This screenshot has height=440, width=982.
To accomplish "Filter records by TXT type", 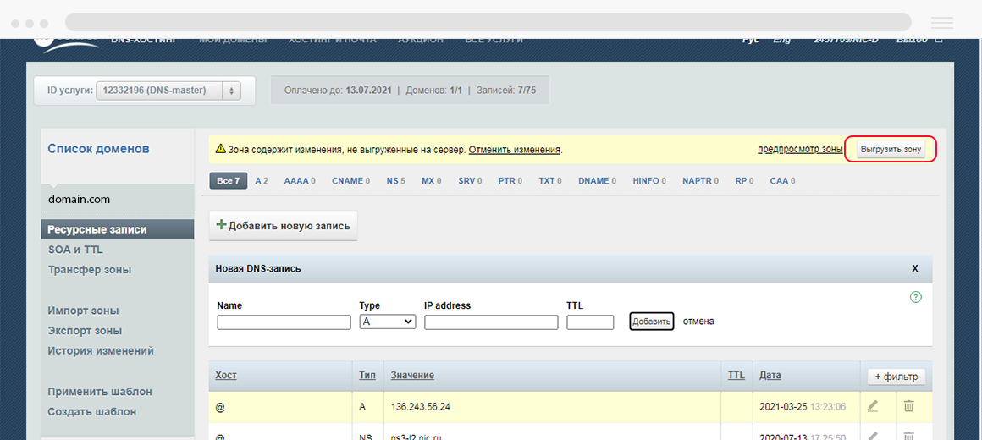I will click(550, 181).
